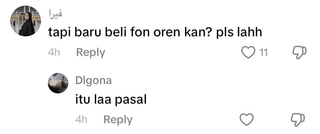Reply to Dlgona's comment

(118, 120)
